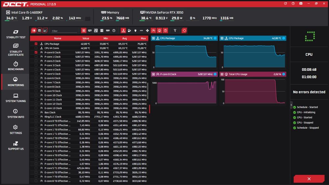
Task: Sort table by Avg column header
Action: 125,38
